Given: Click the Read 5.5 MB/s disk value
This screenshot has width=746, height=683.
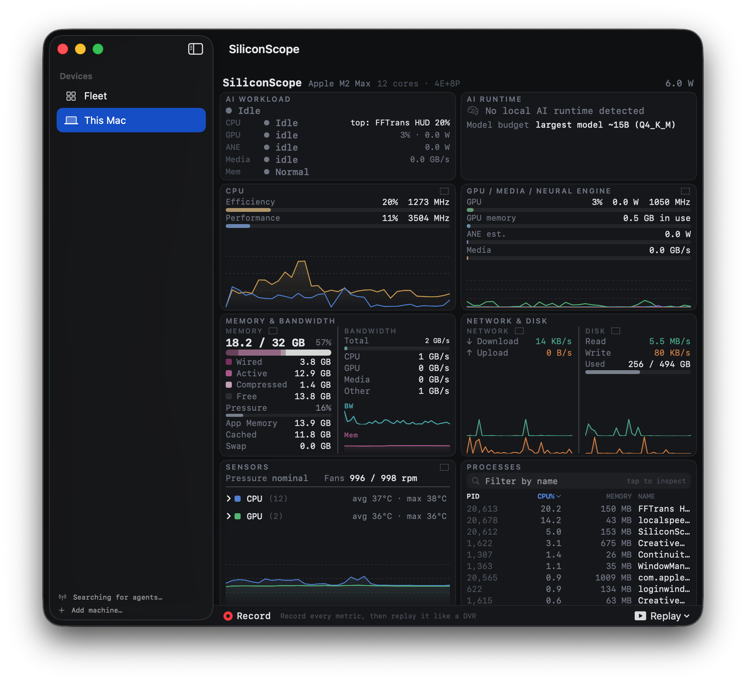Looking at the screenshot, I should (669, 341).
